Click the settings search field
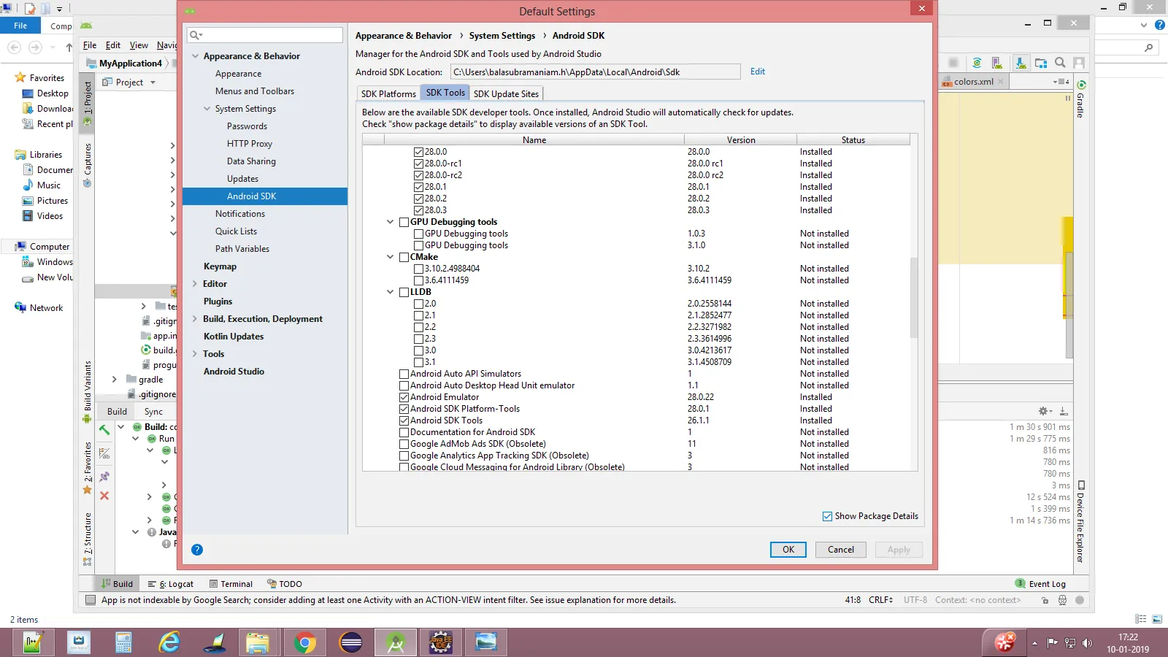The image size is (1168, 657). [265, 35]
